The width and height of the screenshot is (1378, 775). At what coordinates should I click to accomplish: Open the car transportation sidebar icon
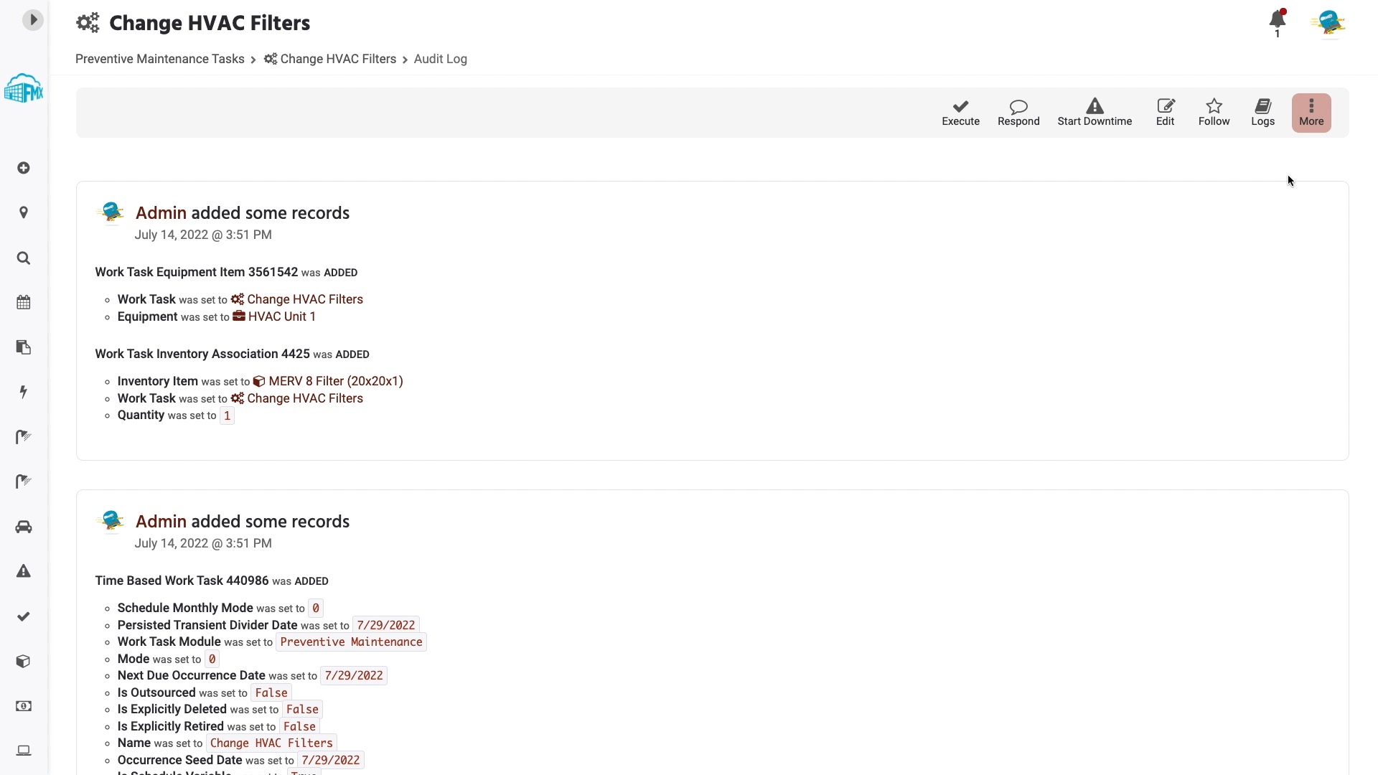tap(24, 527)
